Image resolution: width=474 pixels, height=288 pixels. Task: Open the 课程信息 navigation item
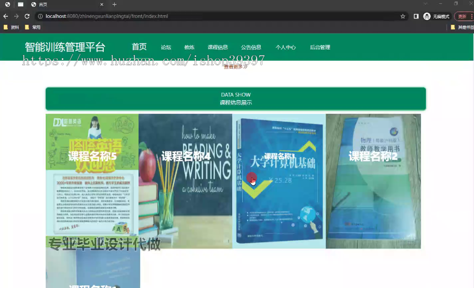coord(218,47)
